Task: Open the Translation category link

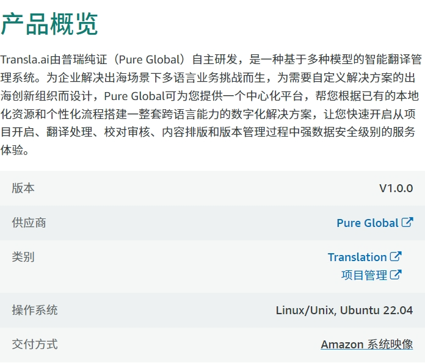Action: [357, 257]
